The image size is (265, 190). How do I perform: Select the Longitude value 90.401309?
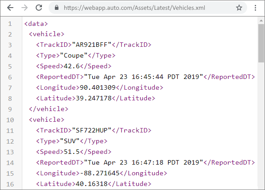click(x=98, y=87)
